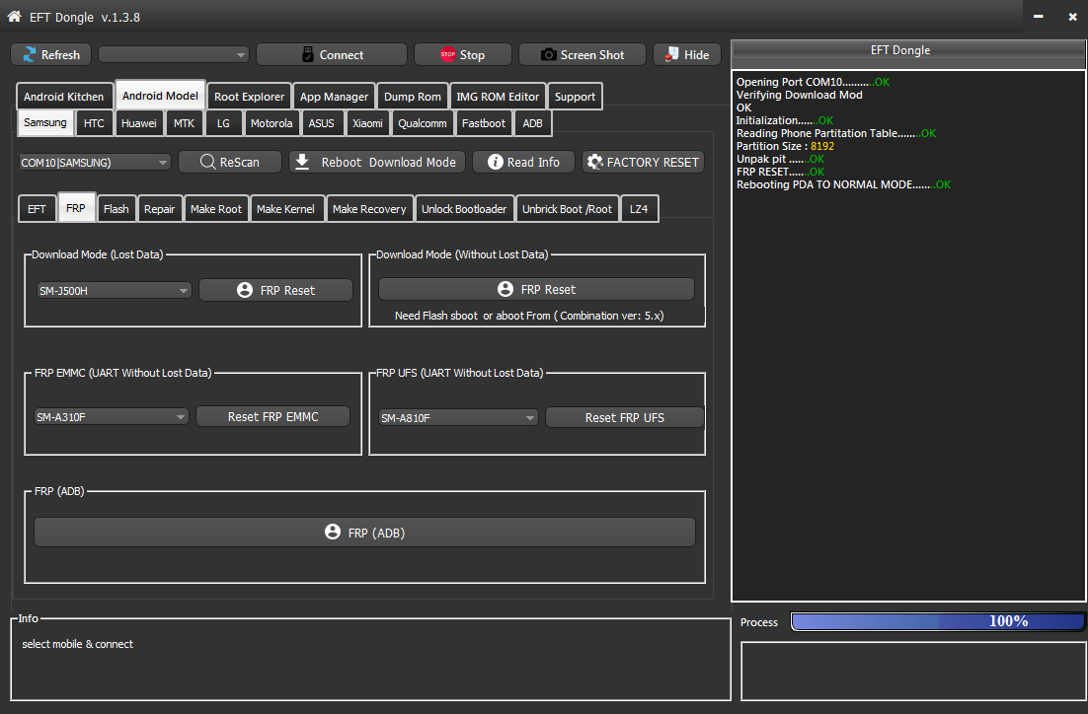
Task: Open IMG ROM Editor tab
Action: pyautogui.click(x=498, y=97)
